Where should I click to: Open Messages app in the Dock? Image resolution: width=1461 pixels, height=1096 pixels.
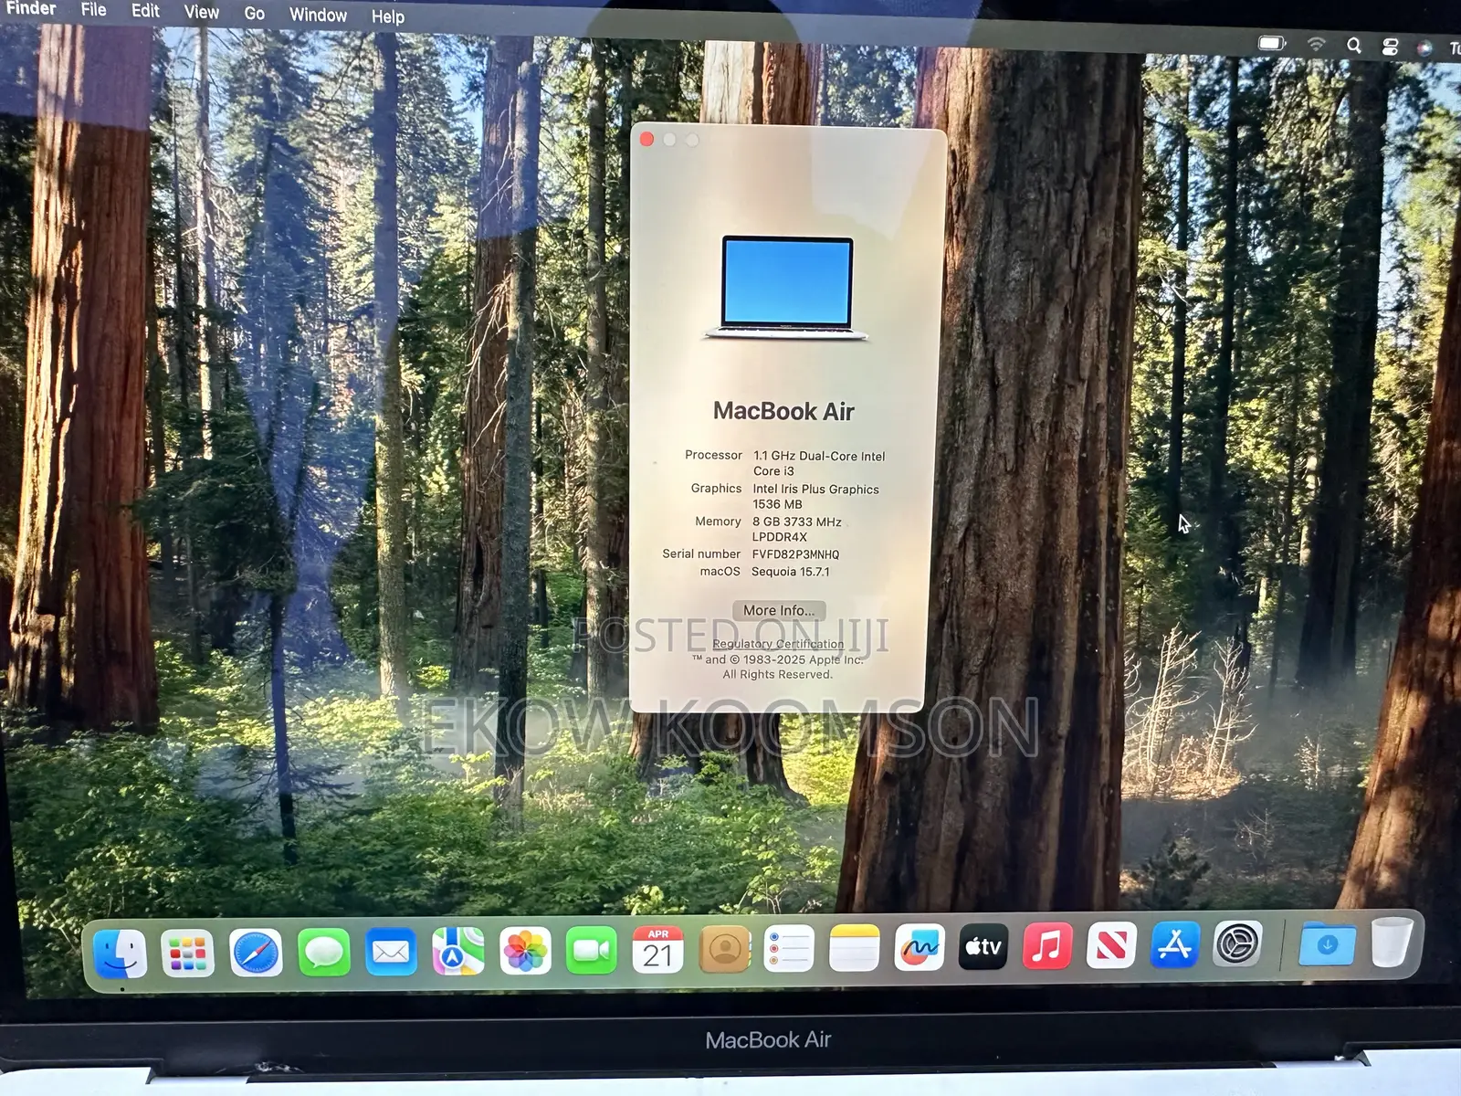coord(323,952)
